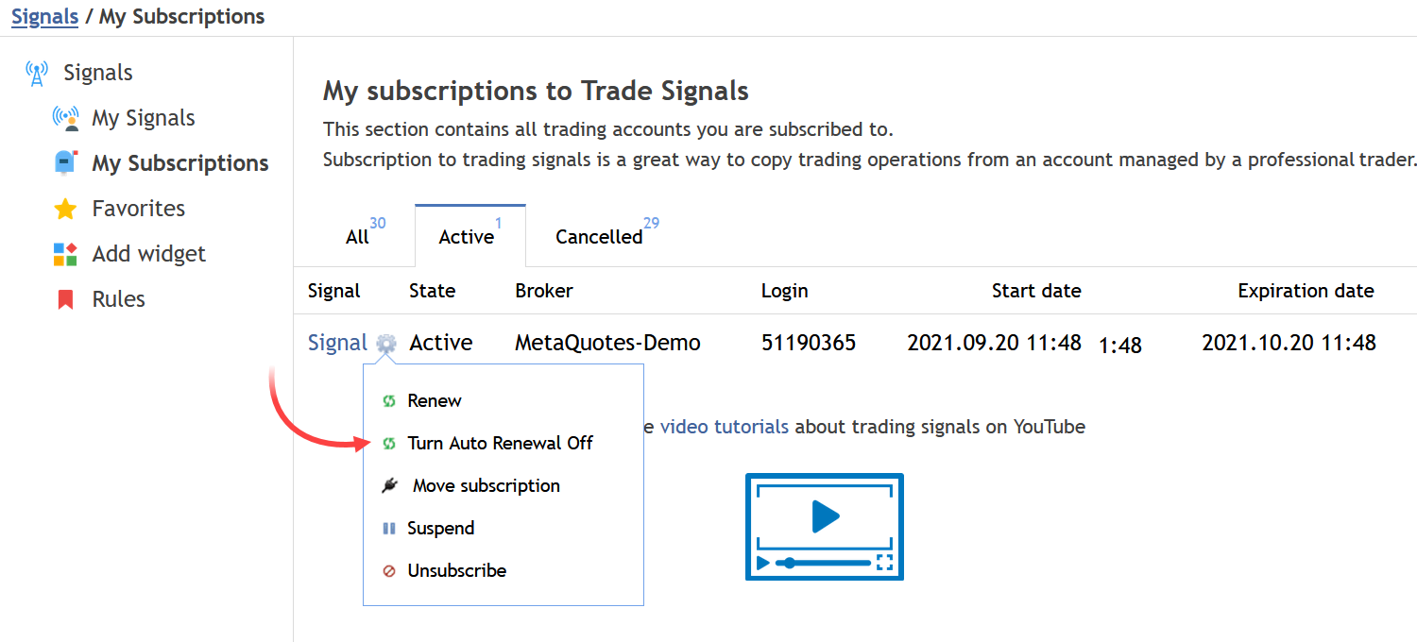
Task: Click the Signal link in the table row
Action: 336,342
